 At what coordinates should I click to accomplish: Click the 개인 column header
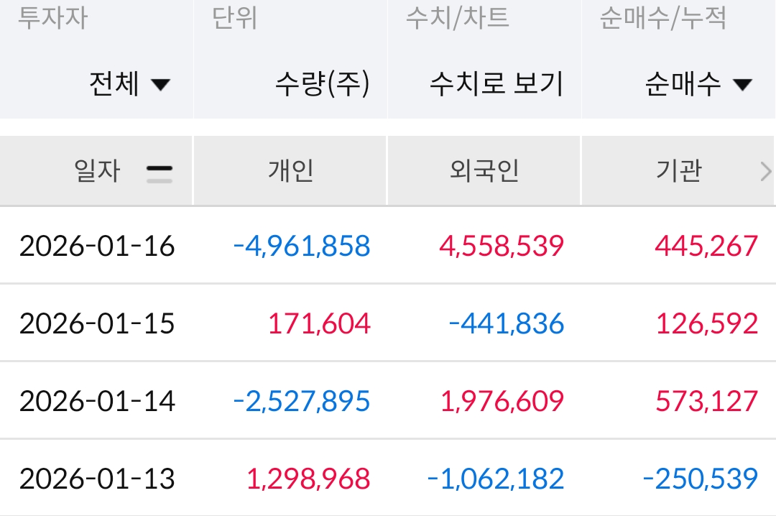tap(291, 171)
